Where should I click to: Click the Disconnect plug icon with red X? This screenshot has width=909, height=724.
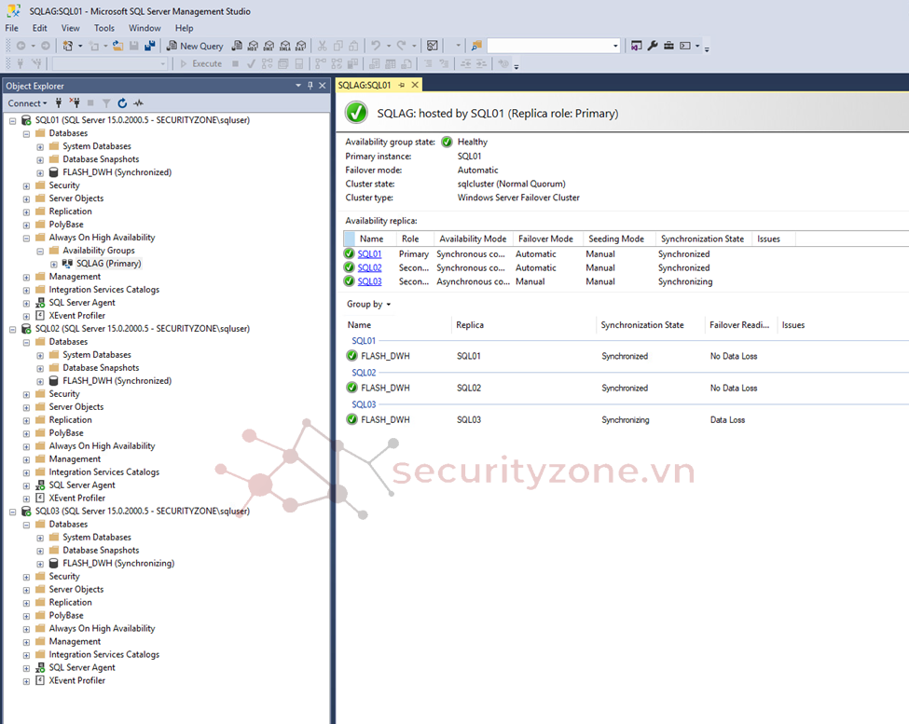click(75, 103)
